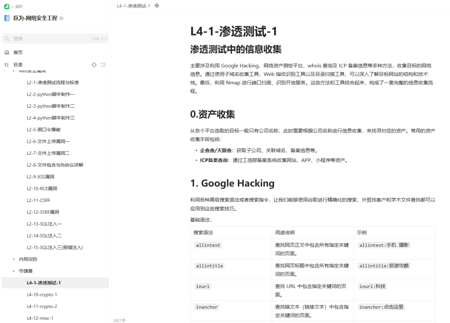Open L2-3-python脚本制作二 document
The image size is (450, 323).
coord(51,106)
